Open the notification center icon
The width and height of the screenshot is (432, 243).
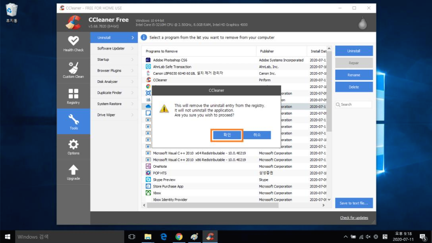[x=423, y=237]
